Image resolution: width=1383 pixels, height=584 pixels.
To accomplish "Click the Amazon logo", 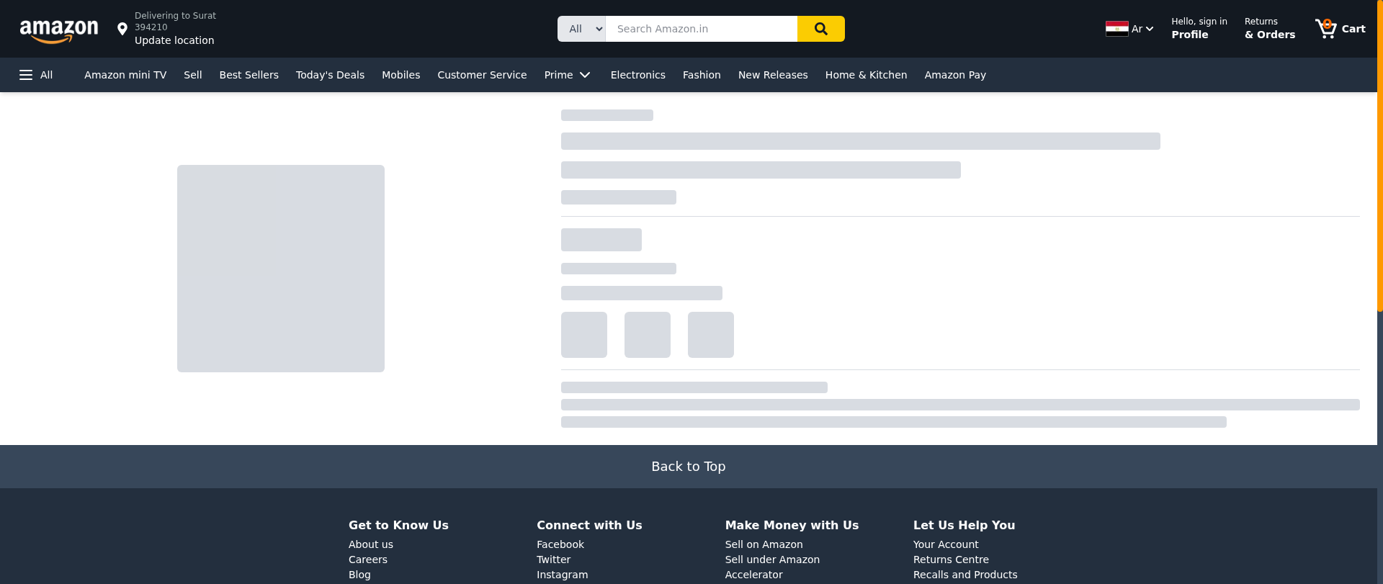I will coord(59,30).
